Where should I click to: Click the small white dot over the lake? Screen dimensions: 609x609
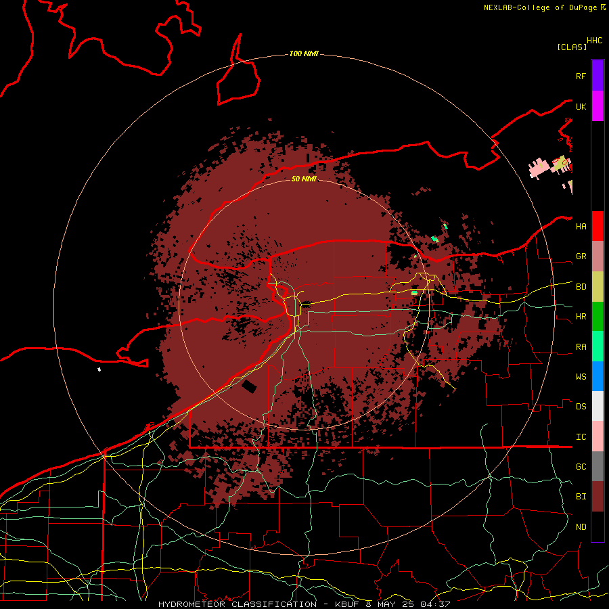(x=99, y=369)
